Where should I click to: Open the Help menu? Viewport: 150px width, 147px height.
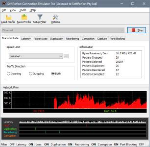click(33, 10)
